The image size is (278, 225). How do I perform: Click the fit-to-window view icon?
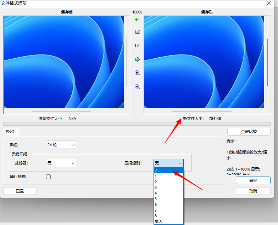137,32
